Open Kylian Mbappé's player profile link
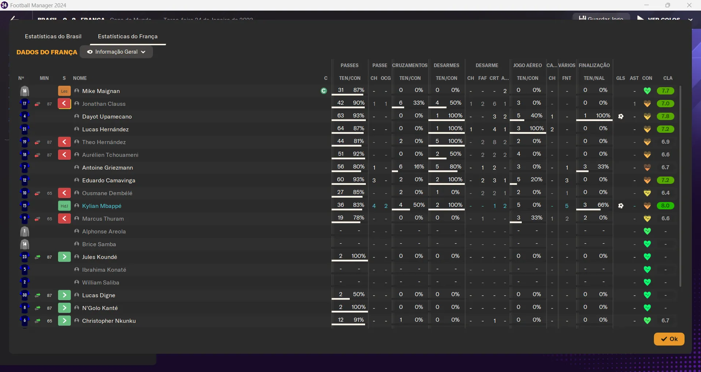The width and height of the screenshot is (701, 372). coord(102,206)
